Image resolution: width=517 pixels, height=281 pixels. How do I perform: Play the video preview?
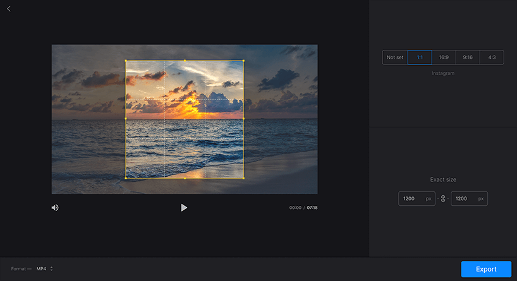[184, 208]
